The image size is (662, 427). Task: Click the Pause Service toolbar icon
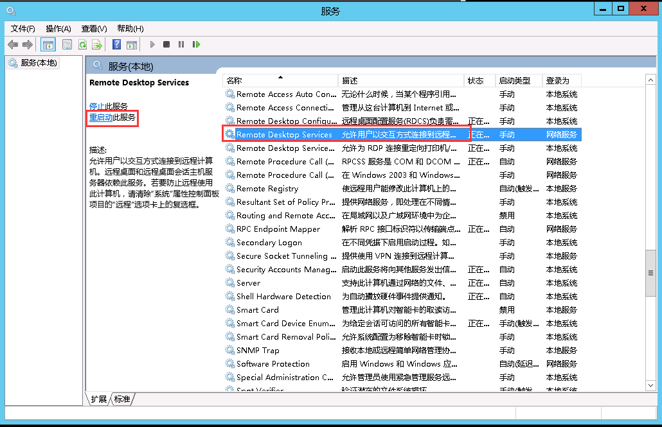(181, 44)
